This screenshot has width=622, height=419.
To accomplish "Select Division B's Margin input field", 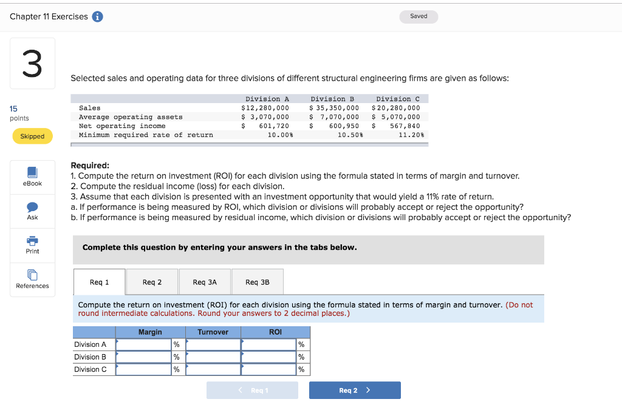I will pyautogui.click(x=144, y=357).
